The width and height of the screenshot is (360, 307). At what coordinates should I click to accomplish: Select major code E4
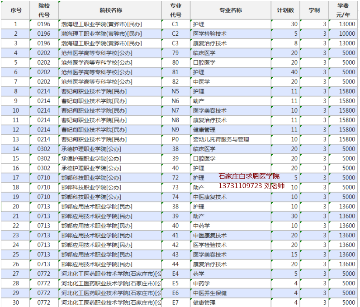(176, 274)
